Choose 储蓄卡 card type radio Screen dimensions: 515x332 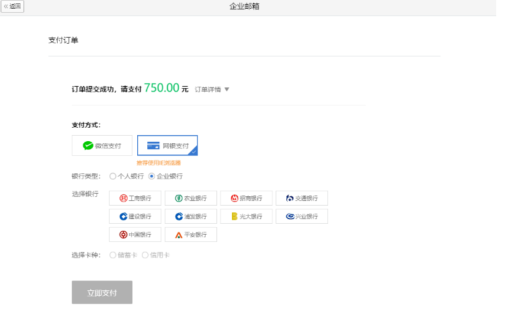113,255
